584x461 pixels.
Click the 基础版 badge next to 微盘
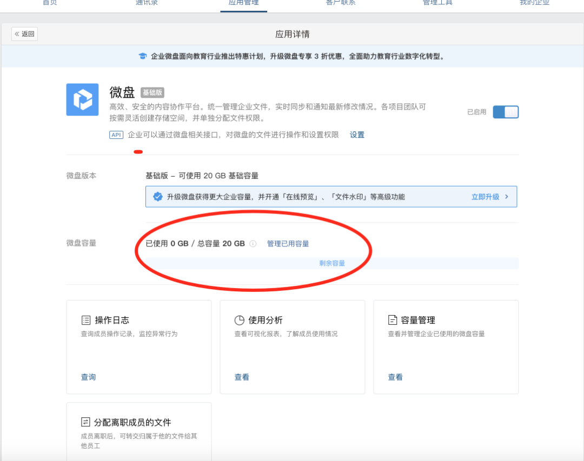click(x=152, y=92)
